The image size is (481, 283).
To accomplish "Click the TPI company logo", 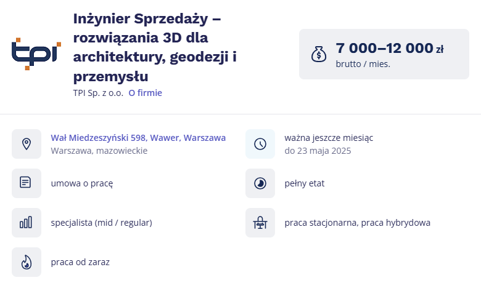I will (x=36, y=54).
